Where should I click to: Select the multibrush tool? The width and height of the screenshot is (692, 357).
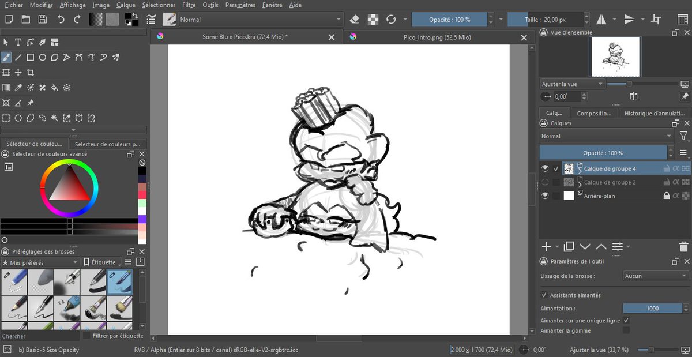116,57
